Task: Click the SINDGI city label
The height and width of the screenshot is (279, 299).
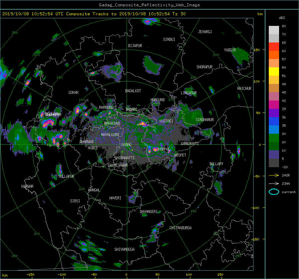Action: point(169,39)
